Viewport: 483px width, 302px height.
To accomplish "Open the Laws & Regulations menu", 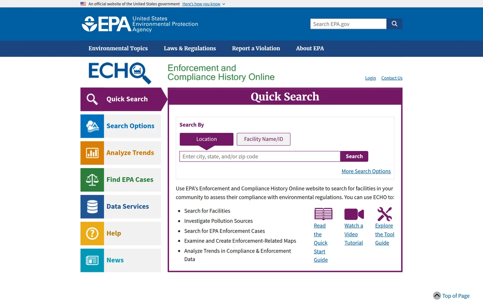I will pos(190,48).
